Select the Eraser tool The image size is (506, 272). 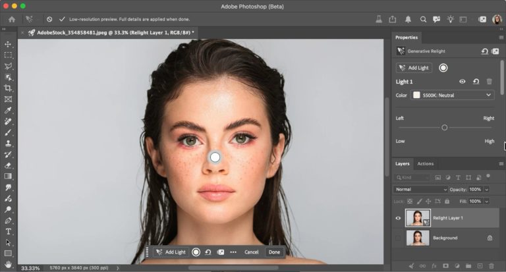(8, 165)
